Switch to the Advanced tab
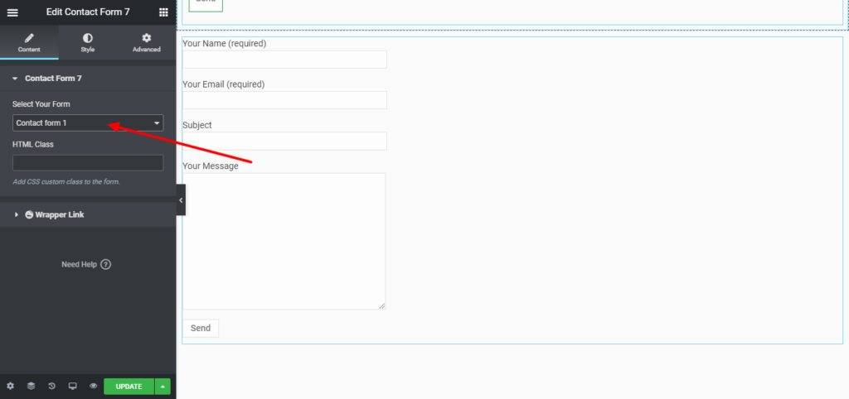The width and height of the screenshot is (849, 399). click(147, 43)
